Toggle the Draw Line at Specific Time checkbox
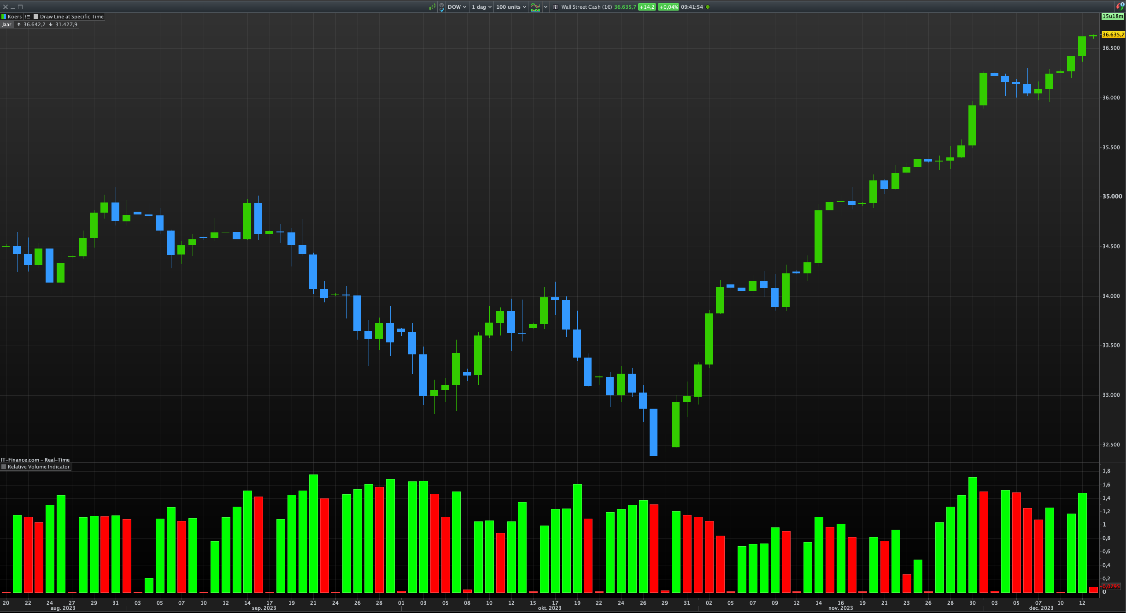 click(x=36, y=17)
